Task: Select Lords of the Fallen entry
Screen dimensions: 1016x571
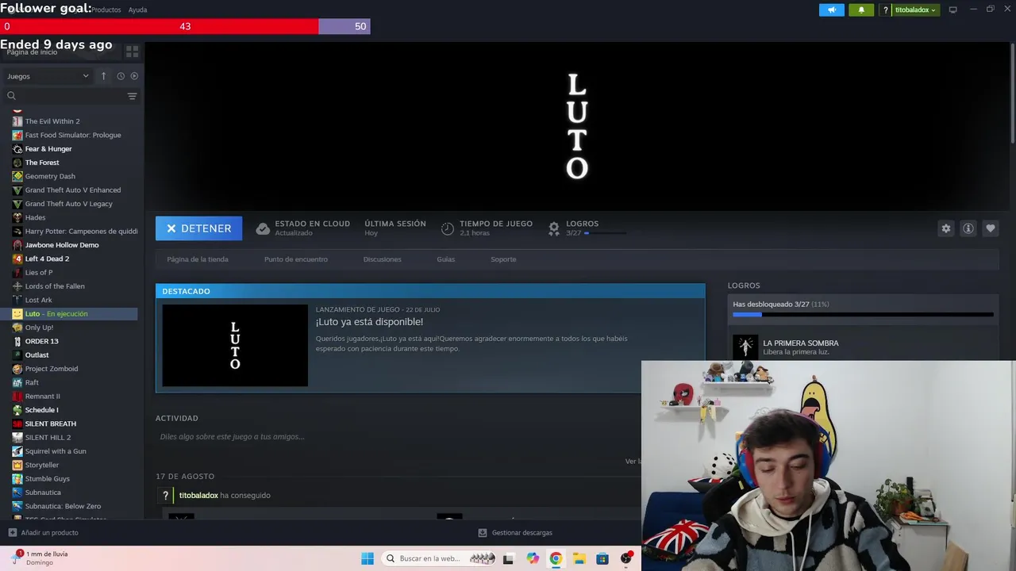Action: coord(55,286)
